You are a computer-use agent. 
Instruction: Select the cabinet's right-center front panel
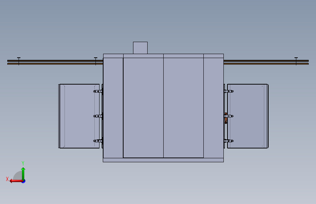click(x=183, y=108)
